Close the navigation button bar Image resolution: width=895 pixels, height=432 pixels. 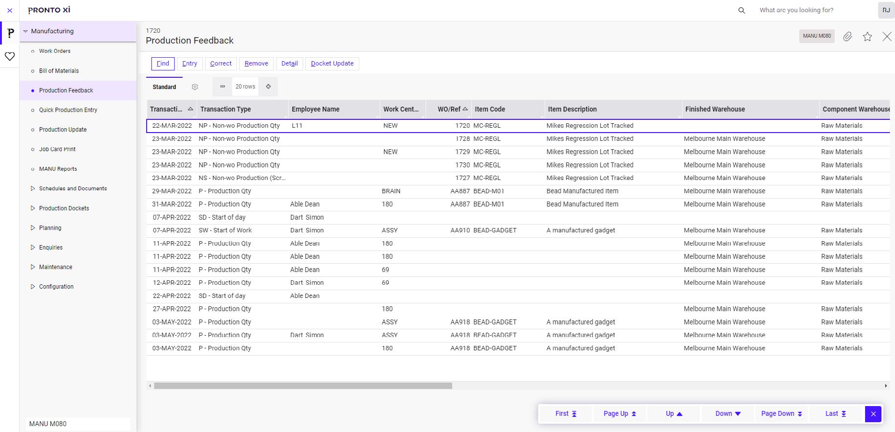(x=873, y=414)
